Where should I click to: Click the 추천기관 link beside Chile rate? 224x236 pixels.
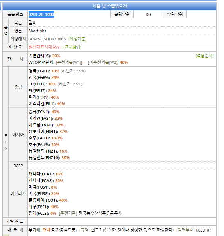68,213
